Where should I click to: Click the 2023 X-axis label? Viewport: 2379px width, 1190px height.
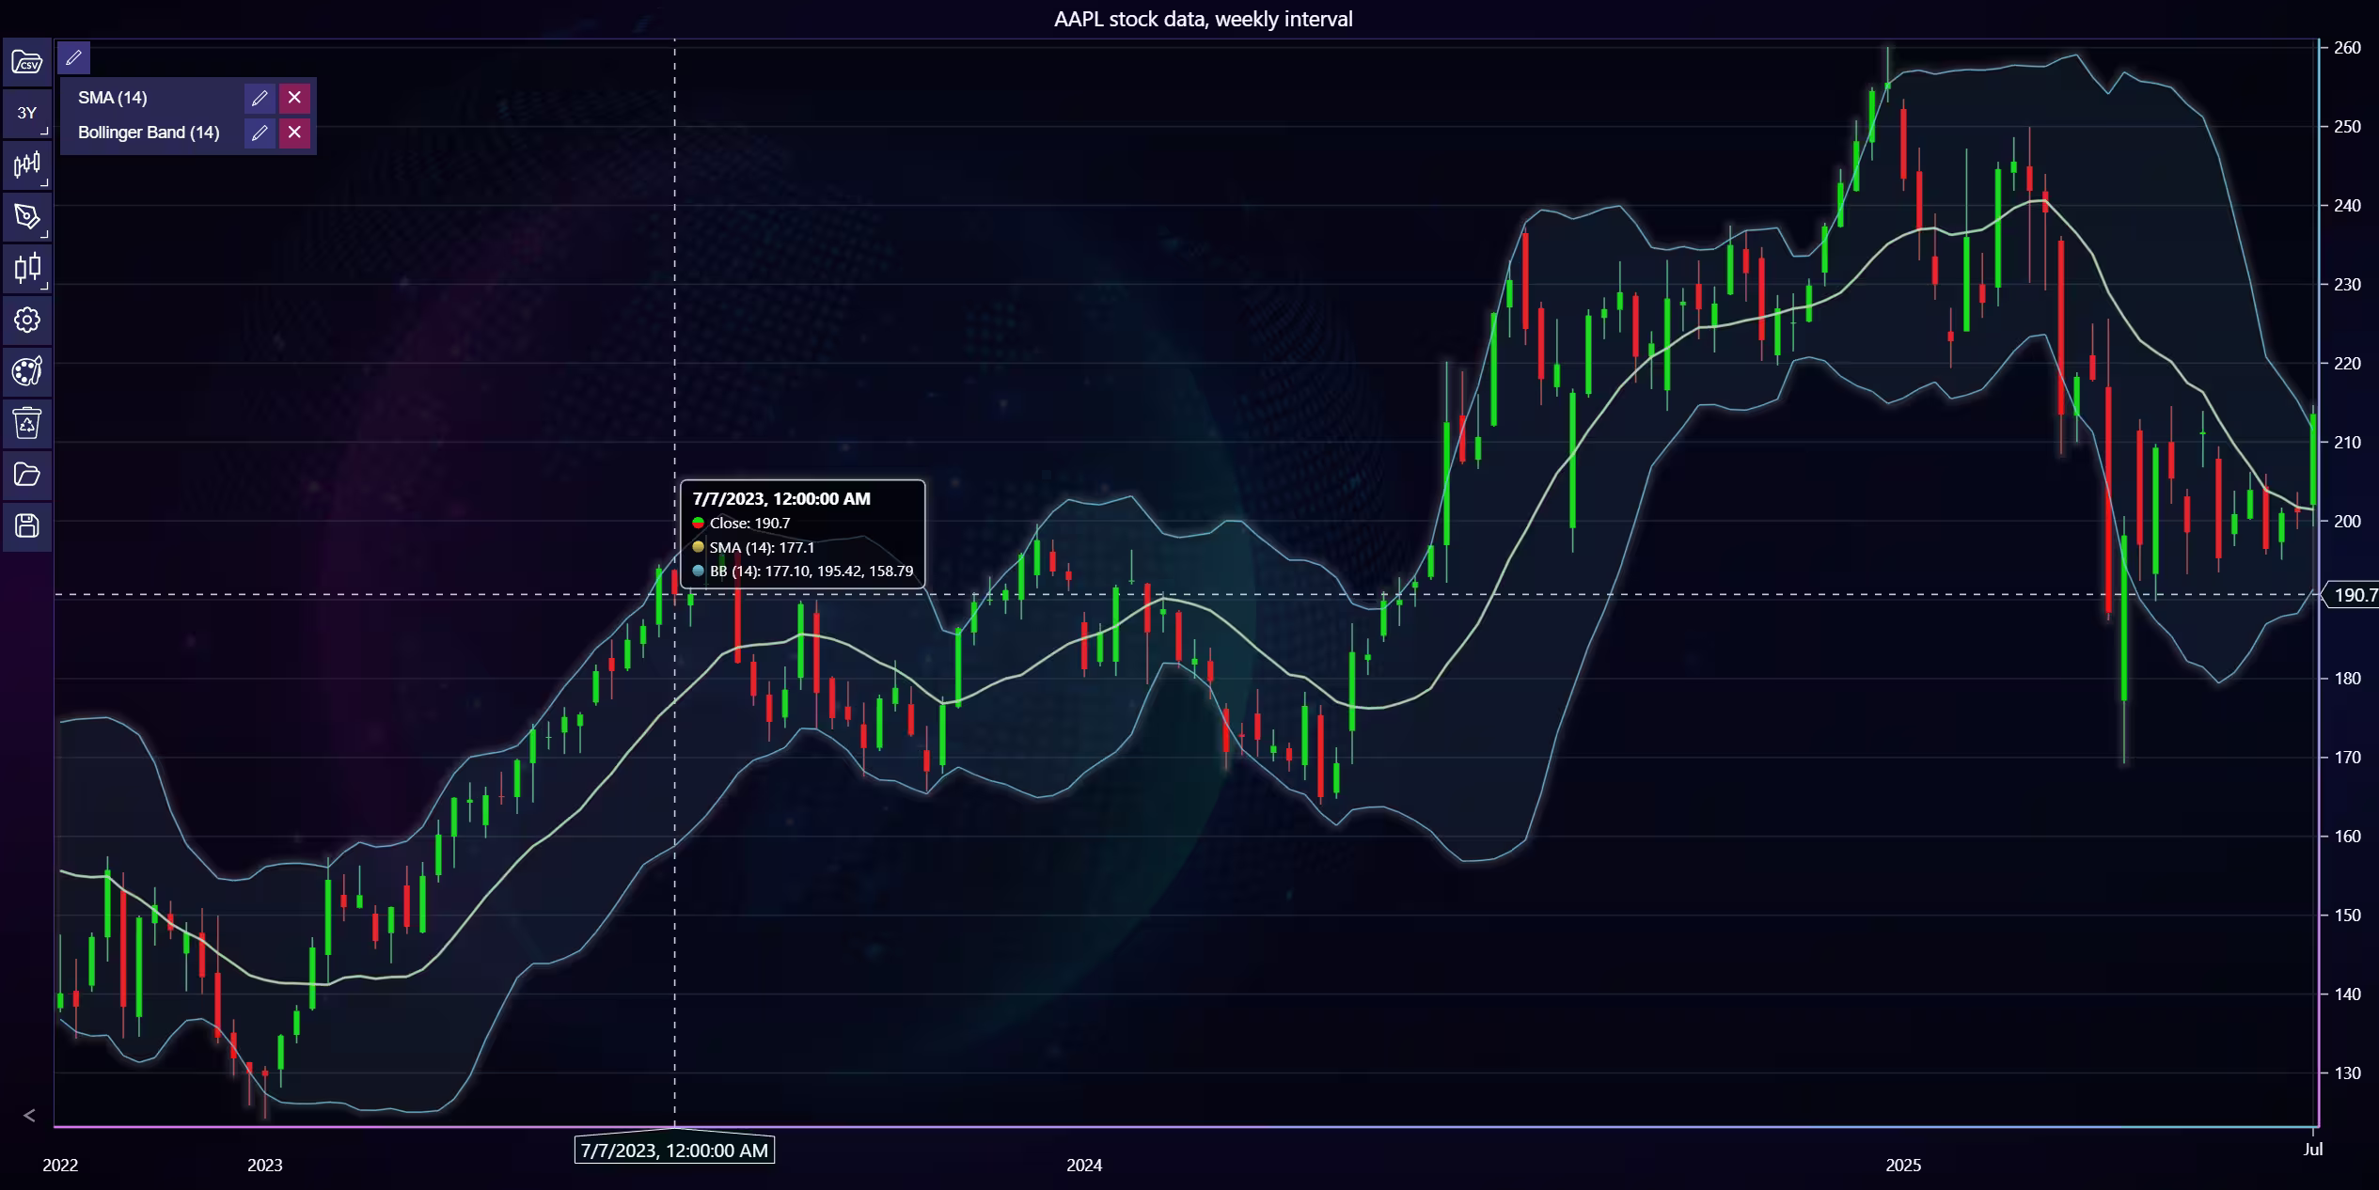pos(264,1166)
